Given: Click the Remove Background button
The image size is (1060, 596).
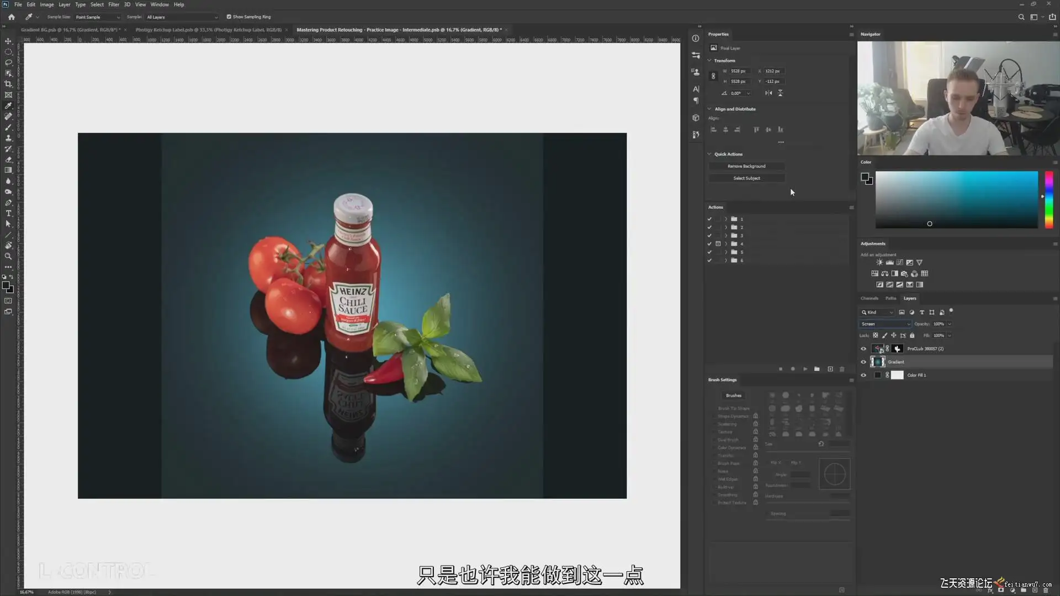Looking at the screenshot, I should [x=746, y=166].
